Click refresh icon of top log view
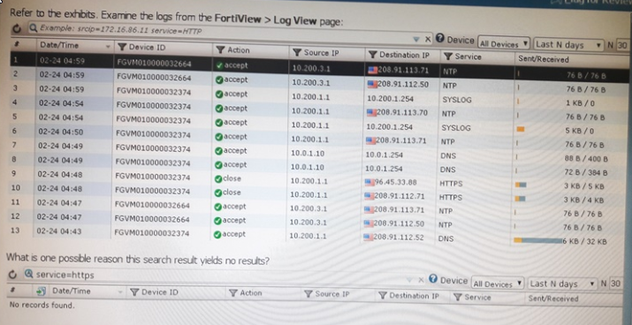Viewport: 632px width, 325px height. [x=16, y=28]
